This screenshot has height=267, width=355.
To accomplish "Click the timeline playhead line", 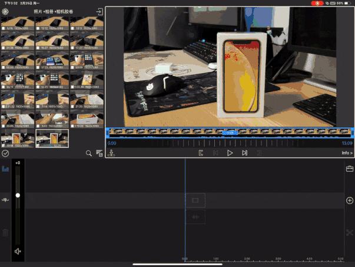I will [185, 210].
